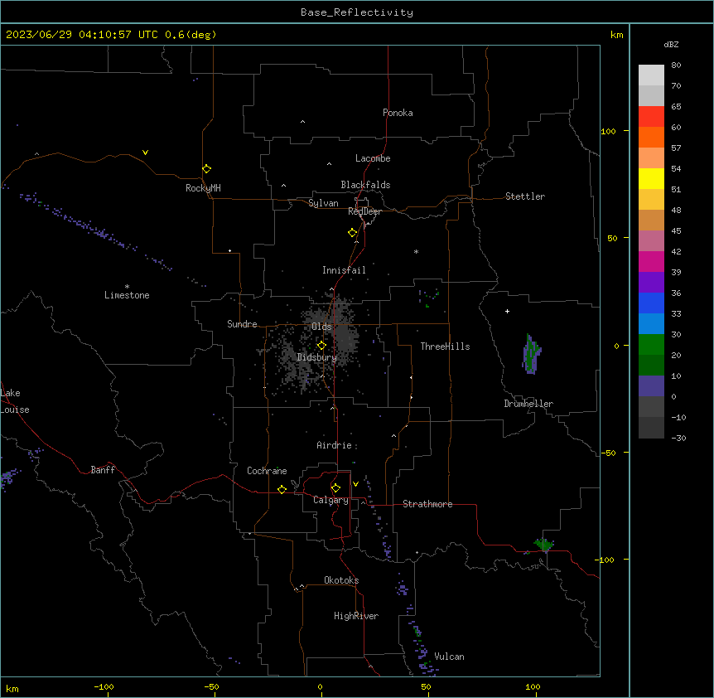This screenshot has width=714, height=698.
Task: Click the white asterisk above Limestone
Action: tap(127, 287)
